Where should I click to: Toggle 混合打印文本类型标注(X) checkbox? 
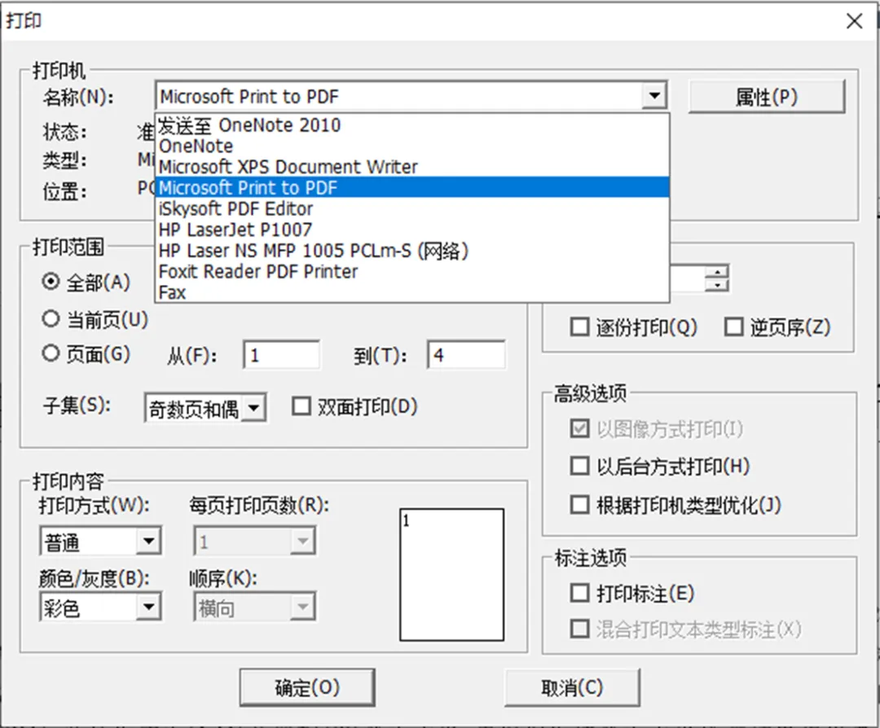click(x=686, y=629)
